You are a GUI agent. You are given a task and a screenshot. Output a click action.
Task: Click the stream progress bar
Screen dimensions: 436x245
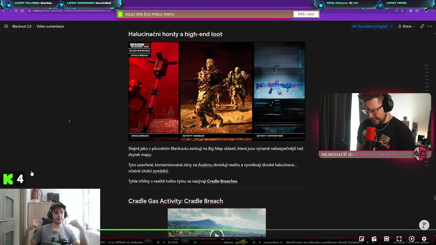[268, 230]
